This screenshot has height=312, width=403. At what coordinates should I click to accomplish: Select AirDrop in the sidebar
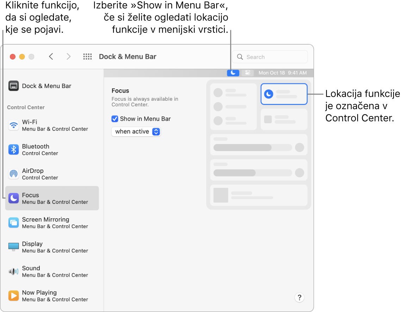pyautogui.click(x=52, y=174)
